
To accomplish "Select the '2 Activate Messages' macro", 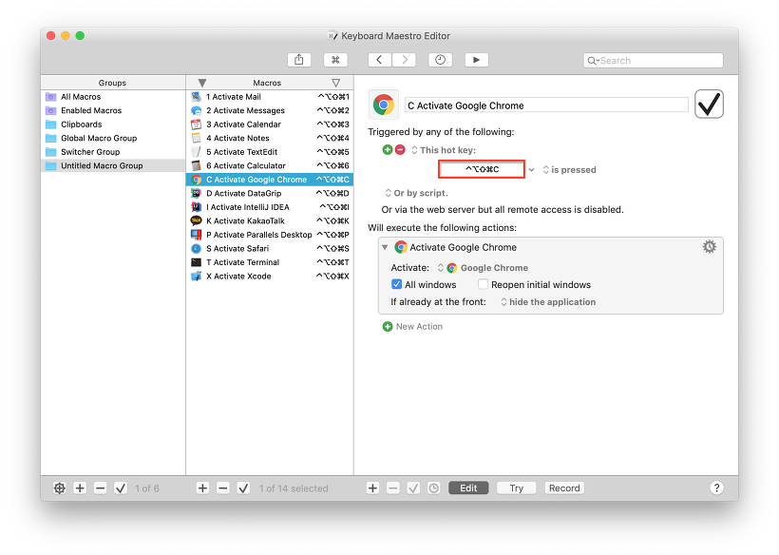I will tap(270, 110).
